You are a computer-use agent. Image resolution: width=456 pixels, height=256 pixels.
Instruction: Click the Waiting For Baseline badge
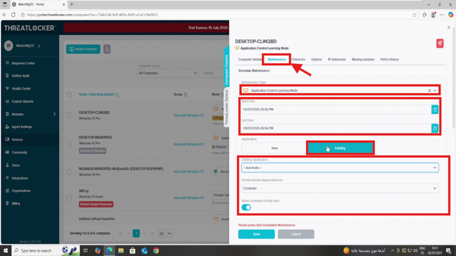click(x=93, y=151)
